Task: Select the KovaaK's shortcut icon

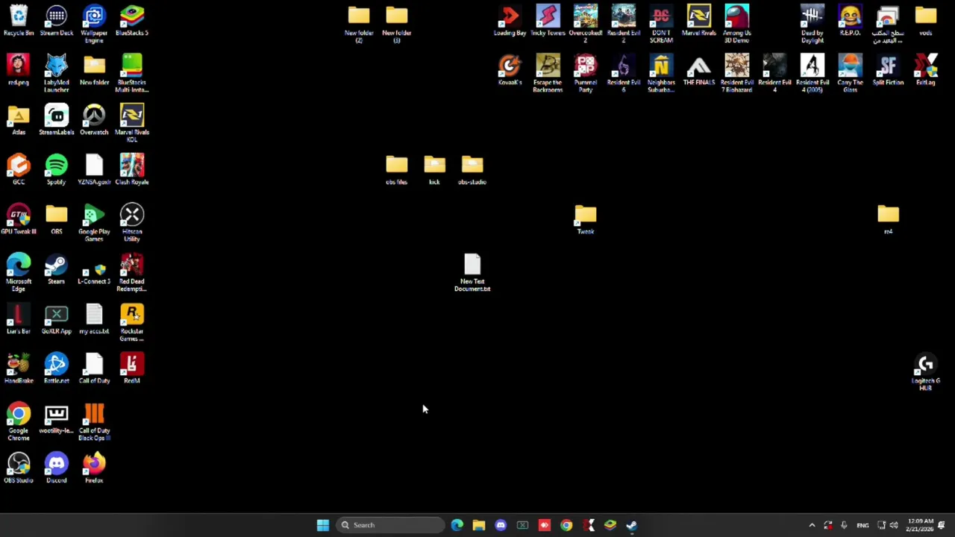Action: point(510,70)
